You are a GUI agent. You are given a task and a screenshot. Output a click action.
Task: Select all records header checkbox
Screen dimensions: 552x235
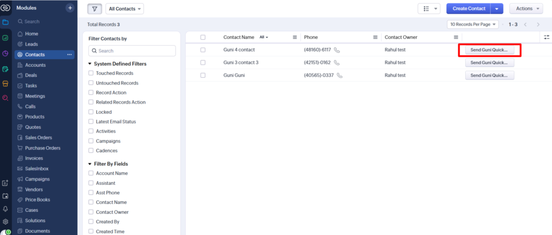pyautogui.click(x=203, y=37)
